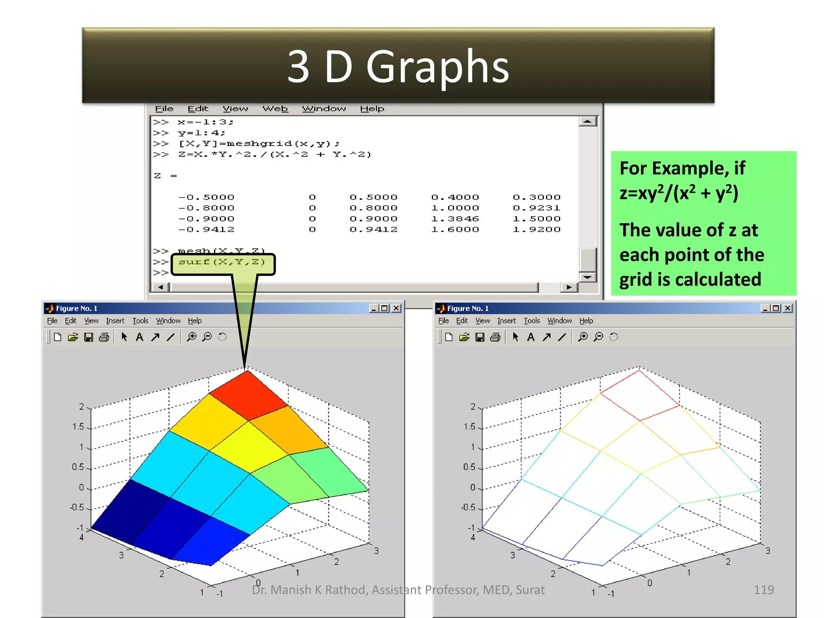
Task: Open View menu in command window
Action: pos(235,109)
